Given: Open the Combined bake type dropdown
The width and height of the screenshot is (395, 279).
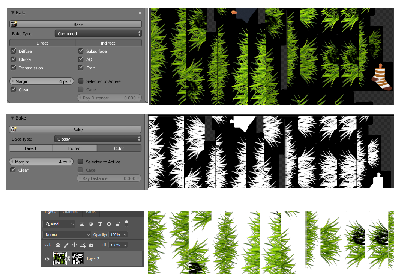Looking at the screenshot, I should 98,33.
